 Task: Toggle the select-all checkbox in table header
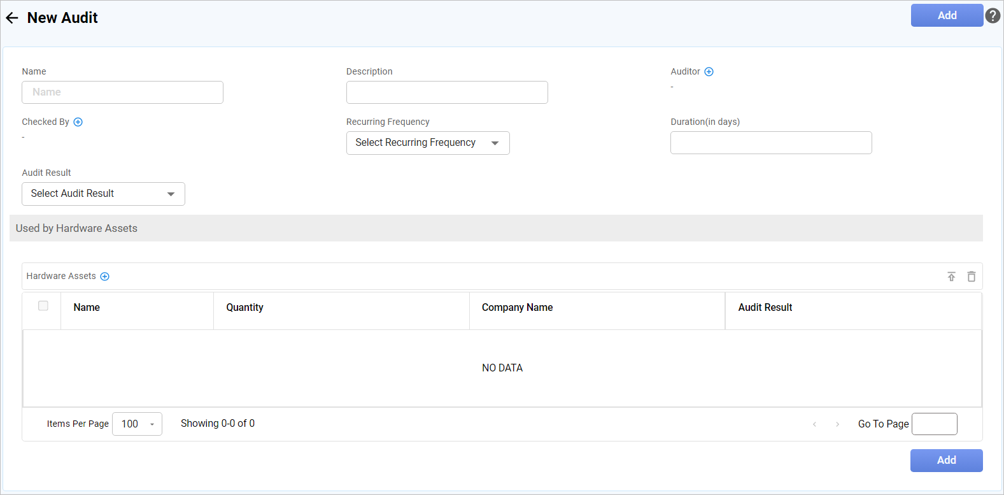pos(43,306)
